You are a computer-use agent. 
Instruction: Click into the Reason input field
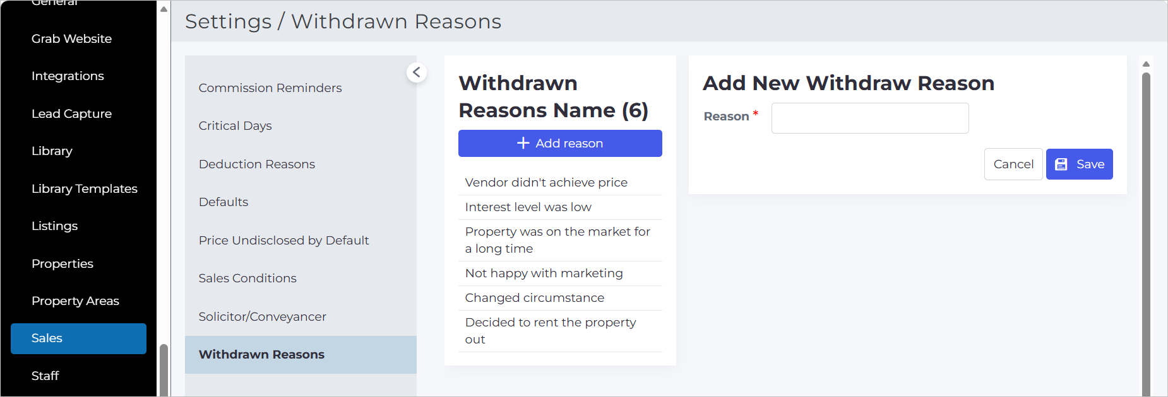(870, 118)
